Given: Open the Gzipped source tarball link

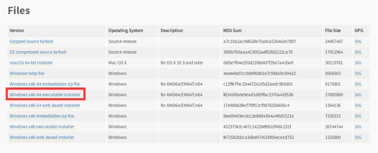Looking at the screenshot, I should [x=31, y=41].
